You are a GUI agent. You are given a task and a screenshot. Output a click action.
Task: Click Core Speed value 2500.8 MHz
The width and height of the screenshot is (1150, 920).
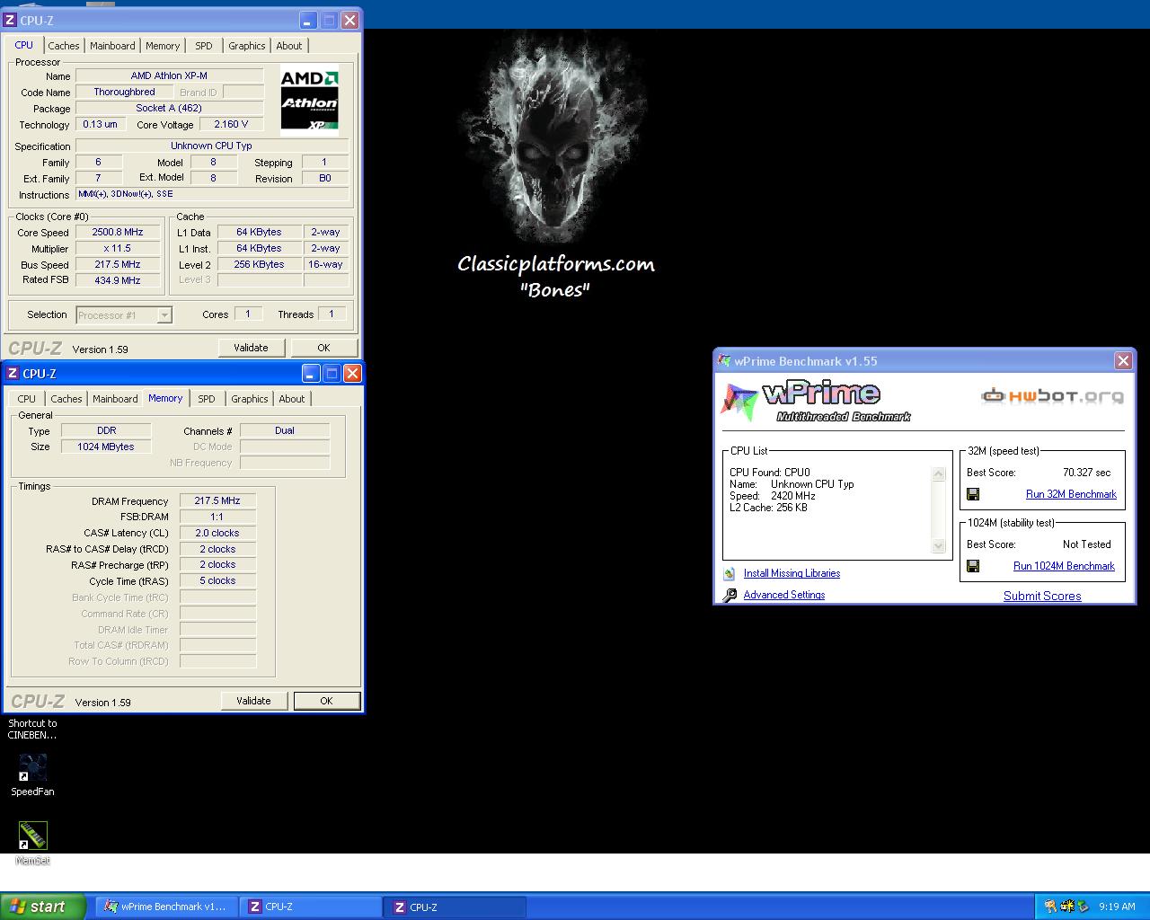118,232
